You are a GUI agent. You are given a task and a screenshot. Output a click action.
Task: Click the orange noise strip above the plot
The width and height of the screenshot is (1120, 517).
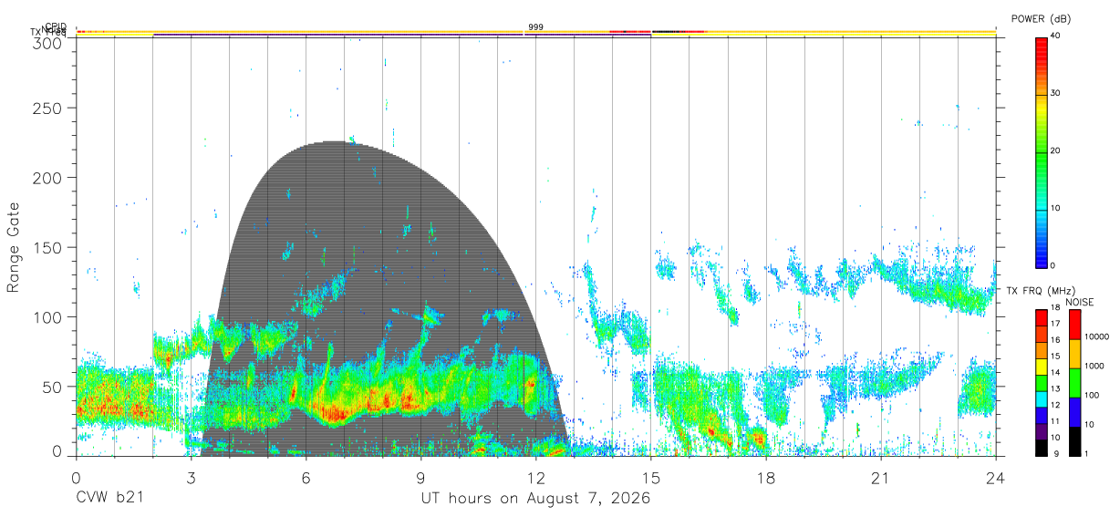tap(536, 32)
